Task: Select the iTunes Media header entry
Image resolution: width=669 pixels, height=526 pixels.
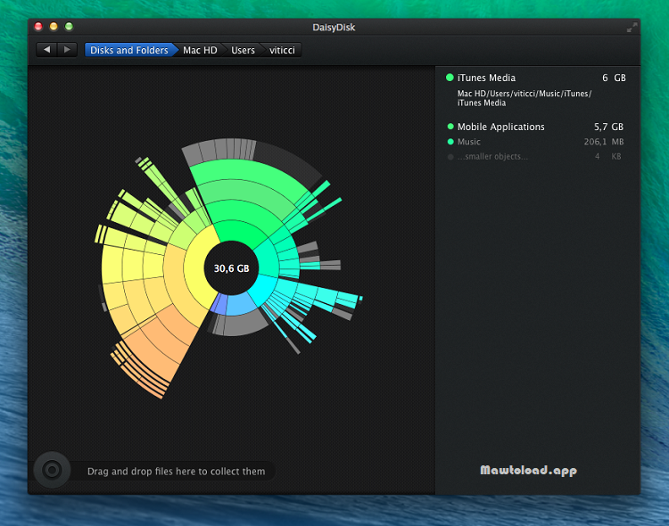Action: [x=536, y=78]
